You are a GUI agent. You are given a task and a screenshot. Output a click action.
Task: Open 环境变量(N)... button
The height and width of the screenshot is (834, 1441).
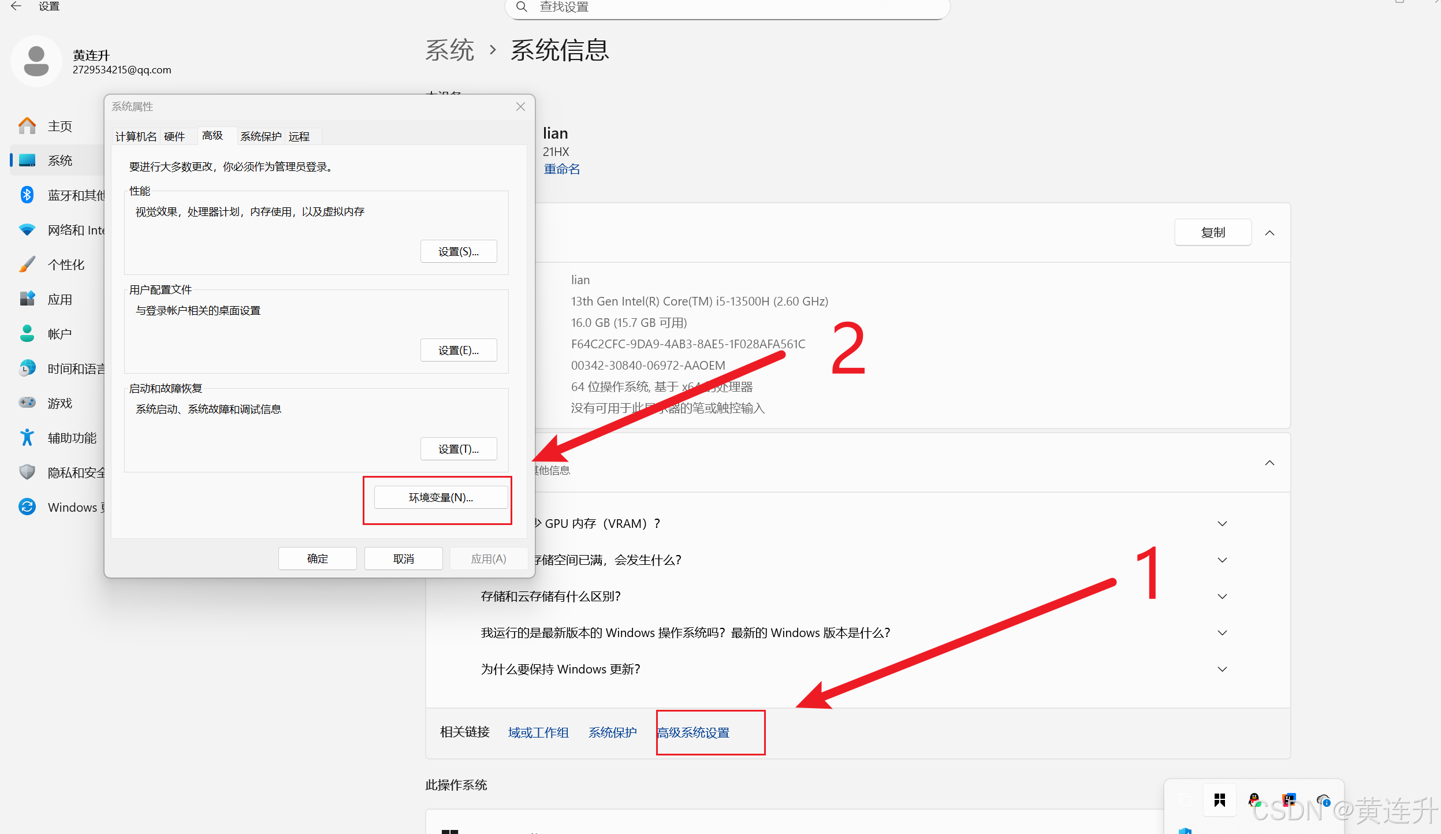point(441,497)
